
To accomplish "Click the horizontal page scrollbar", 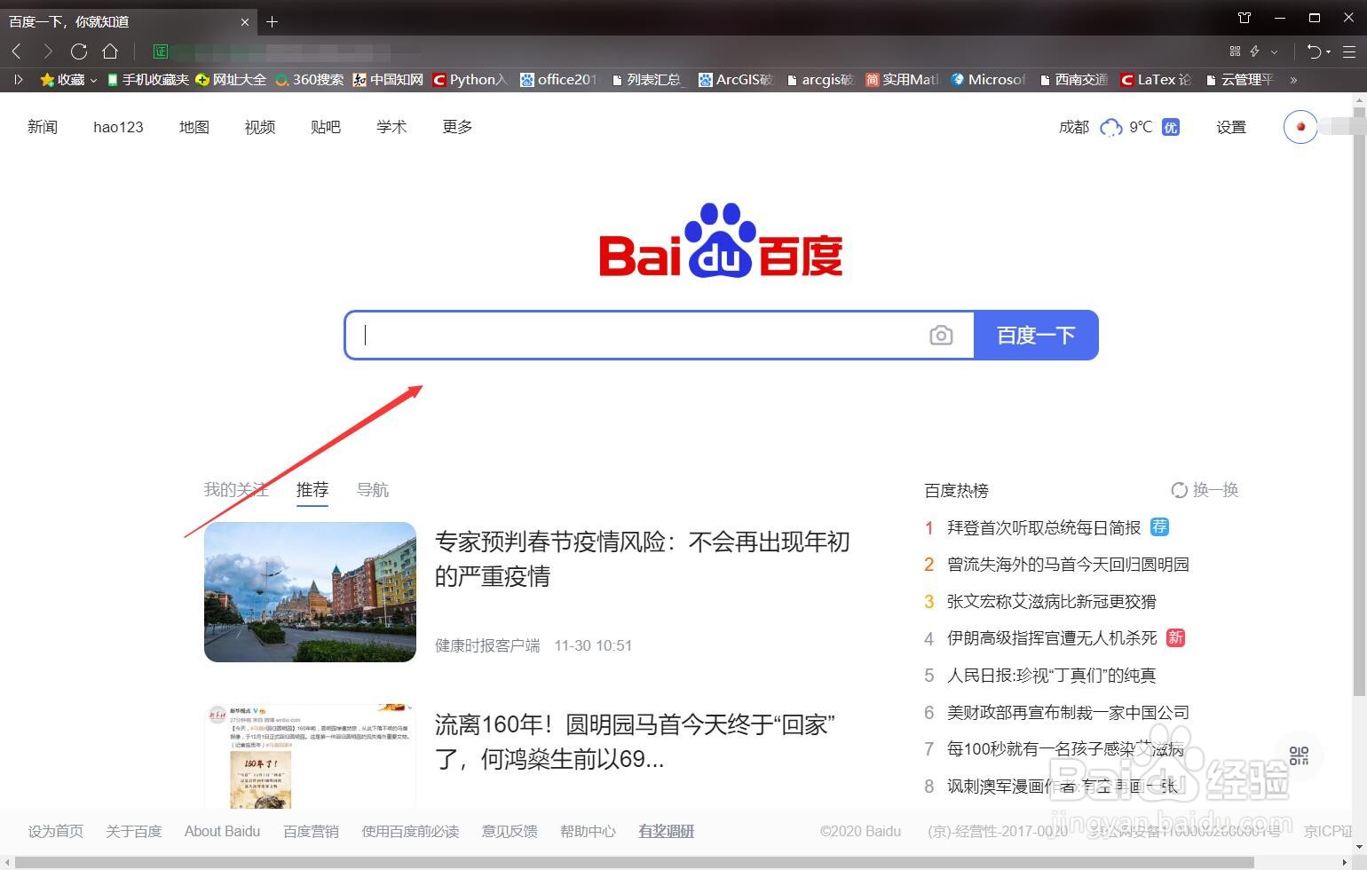I will 635,862.
